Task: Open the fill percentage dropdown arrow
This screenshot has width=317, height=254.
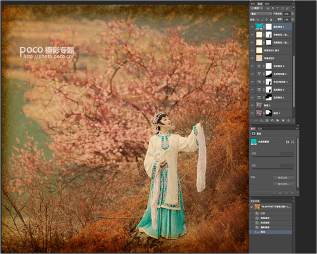Action: coord(292,20)
